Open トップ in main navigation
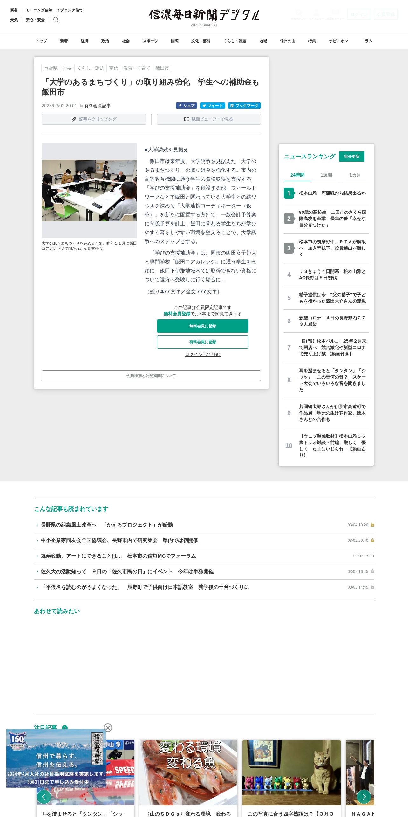This screenshot has width=408, height=817. 41,41
